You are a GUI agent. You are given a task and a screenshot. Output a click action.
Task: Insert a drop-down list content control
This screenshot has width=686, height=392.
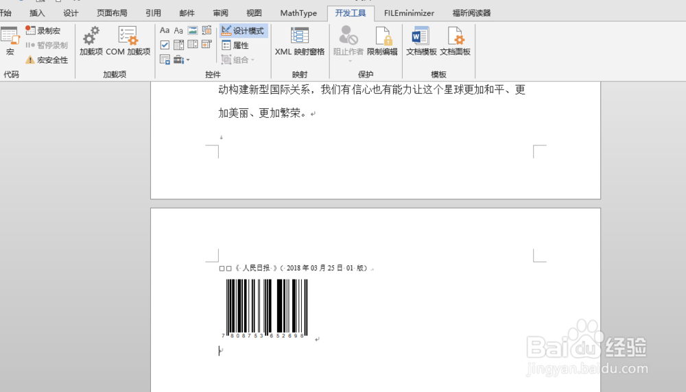[x=193, y=45]
